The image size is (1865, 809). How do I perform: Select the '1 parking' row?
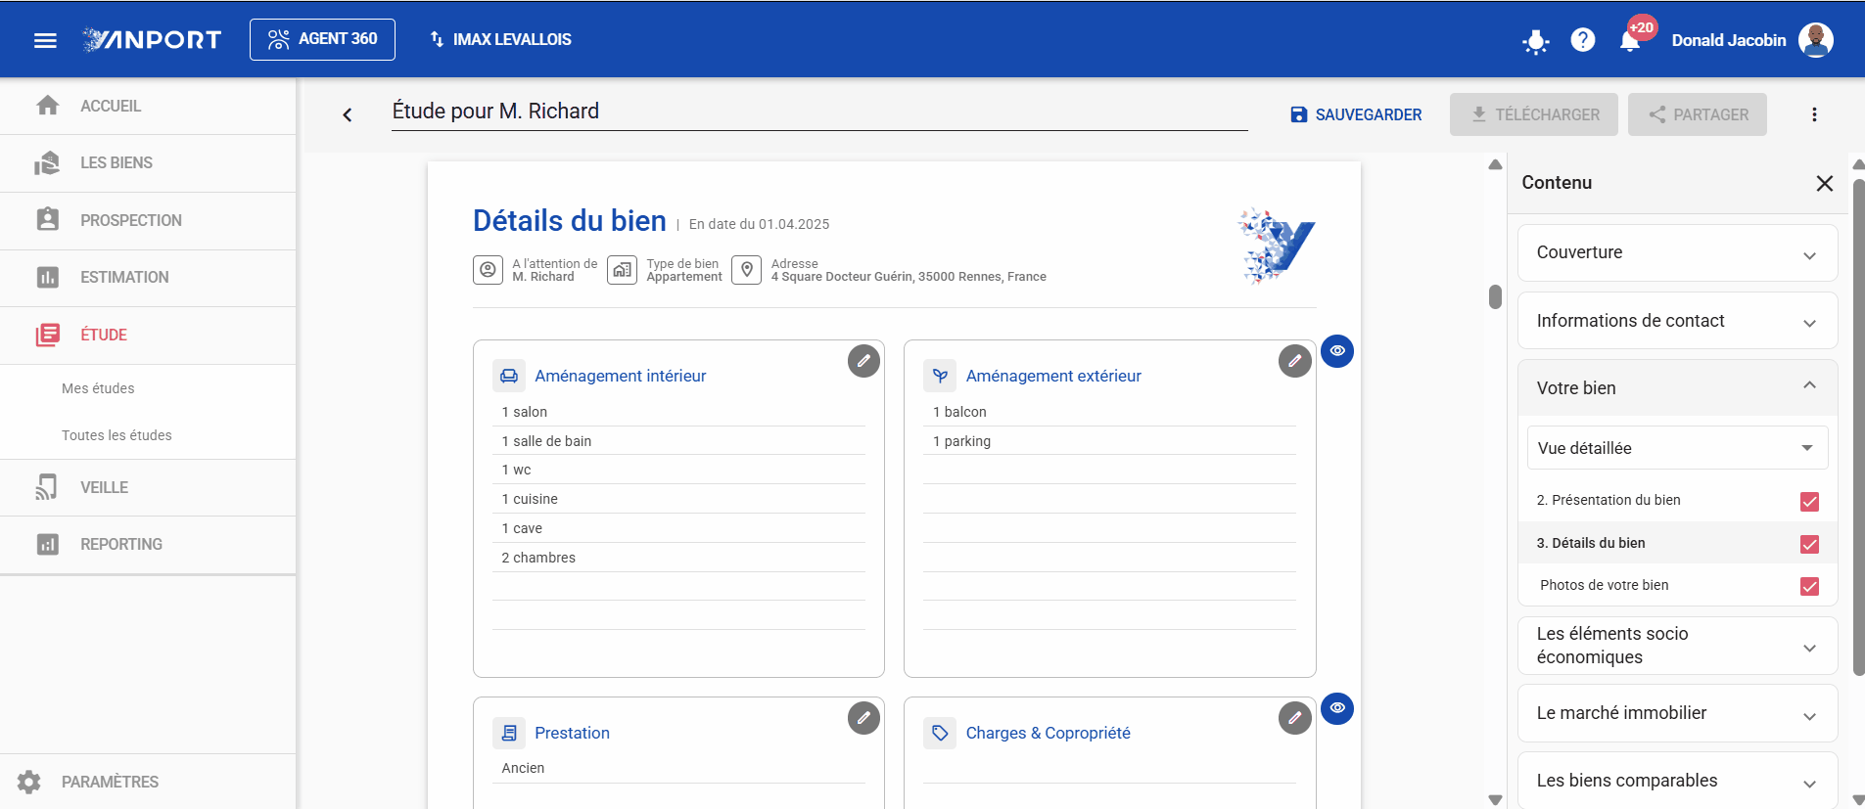[1109, 441]
